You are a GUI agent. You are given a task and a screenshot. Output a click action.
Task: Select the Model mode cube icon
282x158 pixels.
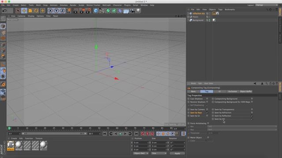pyautogui.click(x=3, y=26)
